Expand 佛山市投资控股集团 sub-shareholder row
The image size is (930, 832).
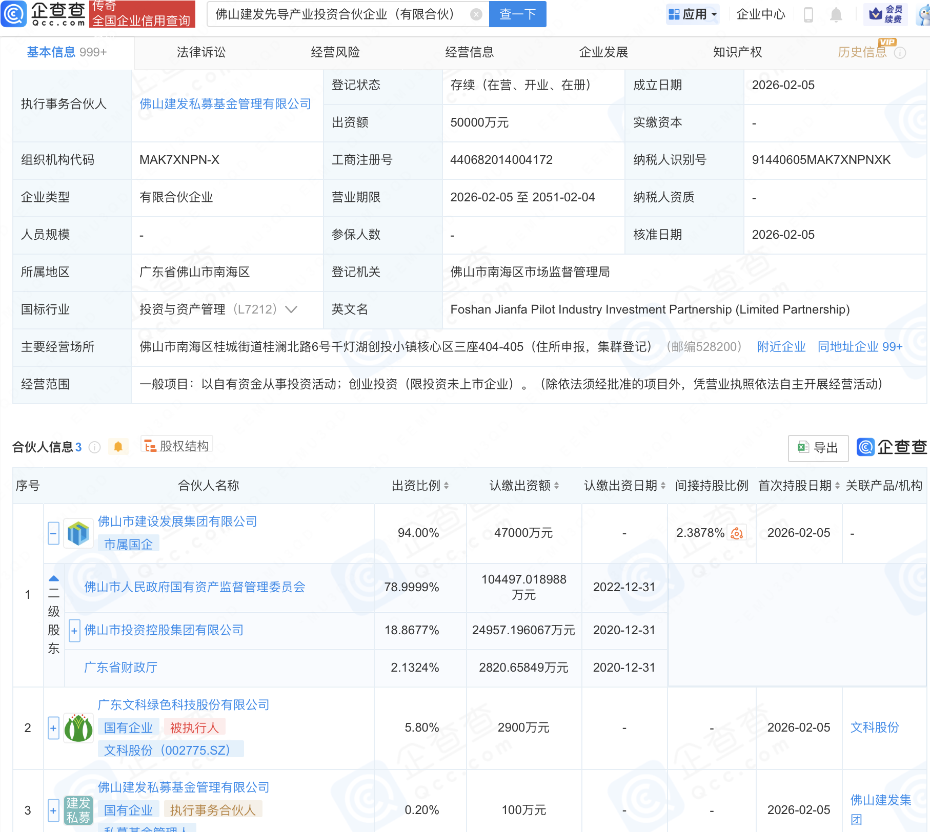(x=74, y=631)
